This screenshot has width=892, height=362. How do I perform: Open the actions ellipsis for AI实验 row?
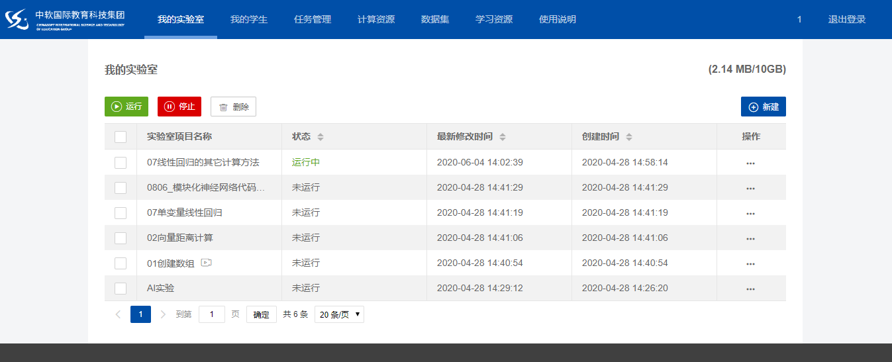tap(750, 289)
